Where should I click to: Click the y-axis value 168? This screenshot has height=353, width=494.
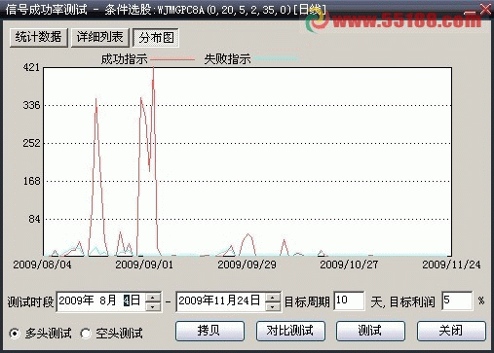[x=31, y=181]
